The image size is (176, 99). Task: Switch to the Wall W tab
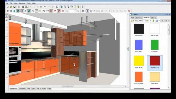39,89
